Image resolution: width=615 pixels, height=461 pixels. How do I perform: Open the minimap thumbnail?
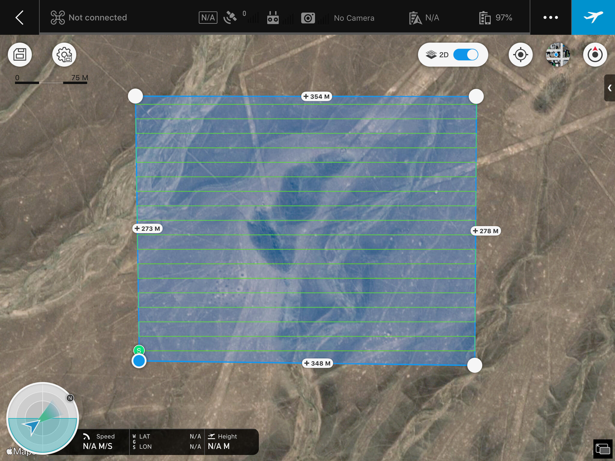[558, 55]
